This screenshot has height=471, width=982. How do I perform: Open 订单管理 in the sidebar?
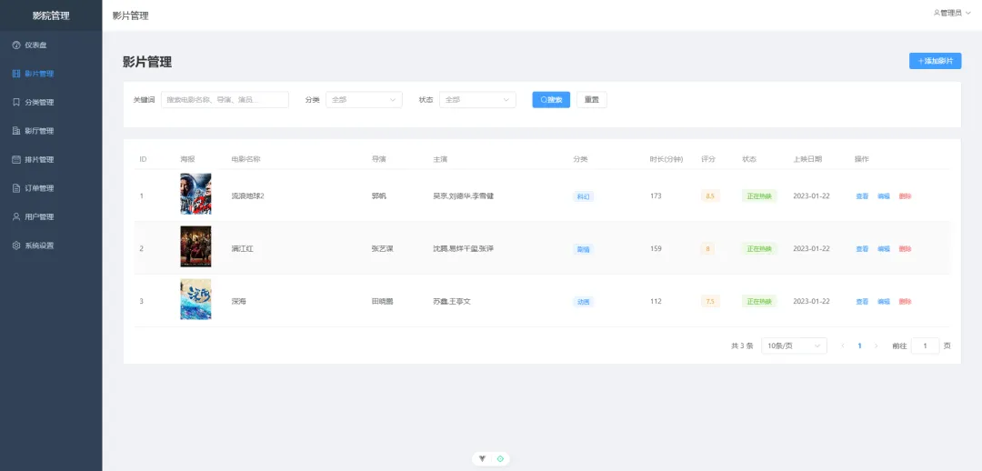pyautogui.click(x=51, y=188)
